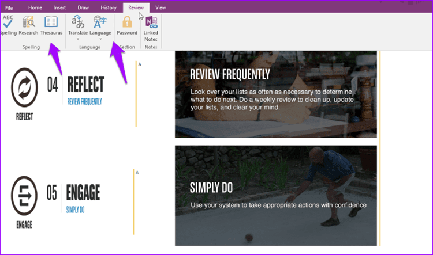The image size is (433, 255).
Task: Click the ENGAGE heading text
Action: [x=83, y=192]
